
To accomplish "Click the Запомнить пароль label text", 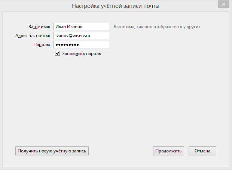I will point(81,54).
